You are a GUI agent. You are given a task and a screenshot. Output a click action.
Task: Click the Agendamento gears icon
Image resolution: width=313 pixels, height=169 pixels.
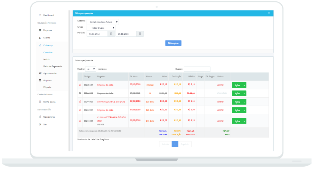click(x=40, y=73)
